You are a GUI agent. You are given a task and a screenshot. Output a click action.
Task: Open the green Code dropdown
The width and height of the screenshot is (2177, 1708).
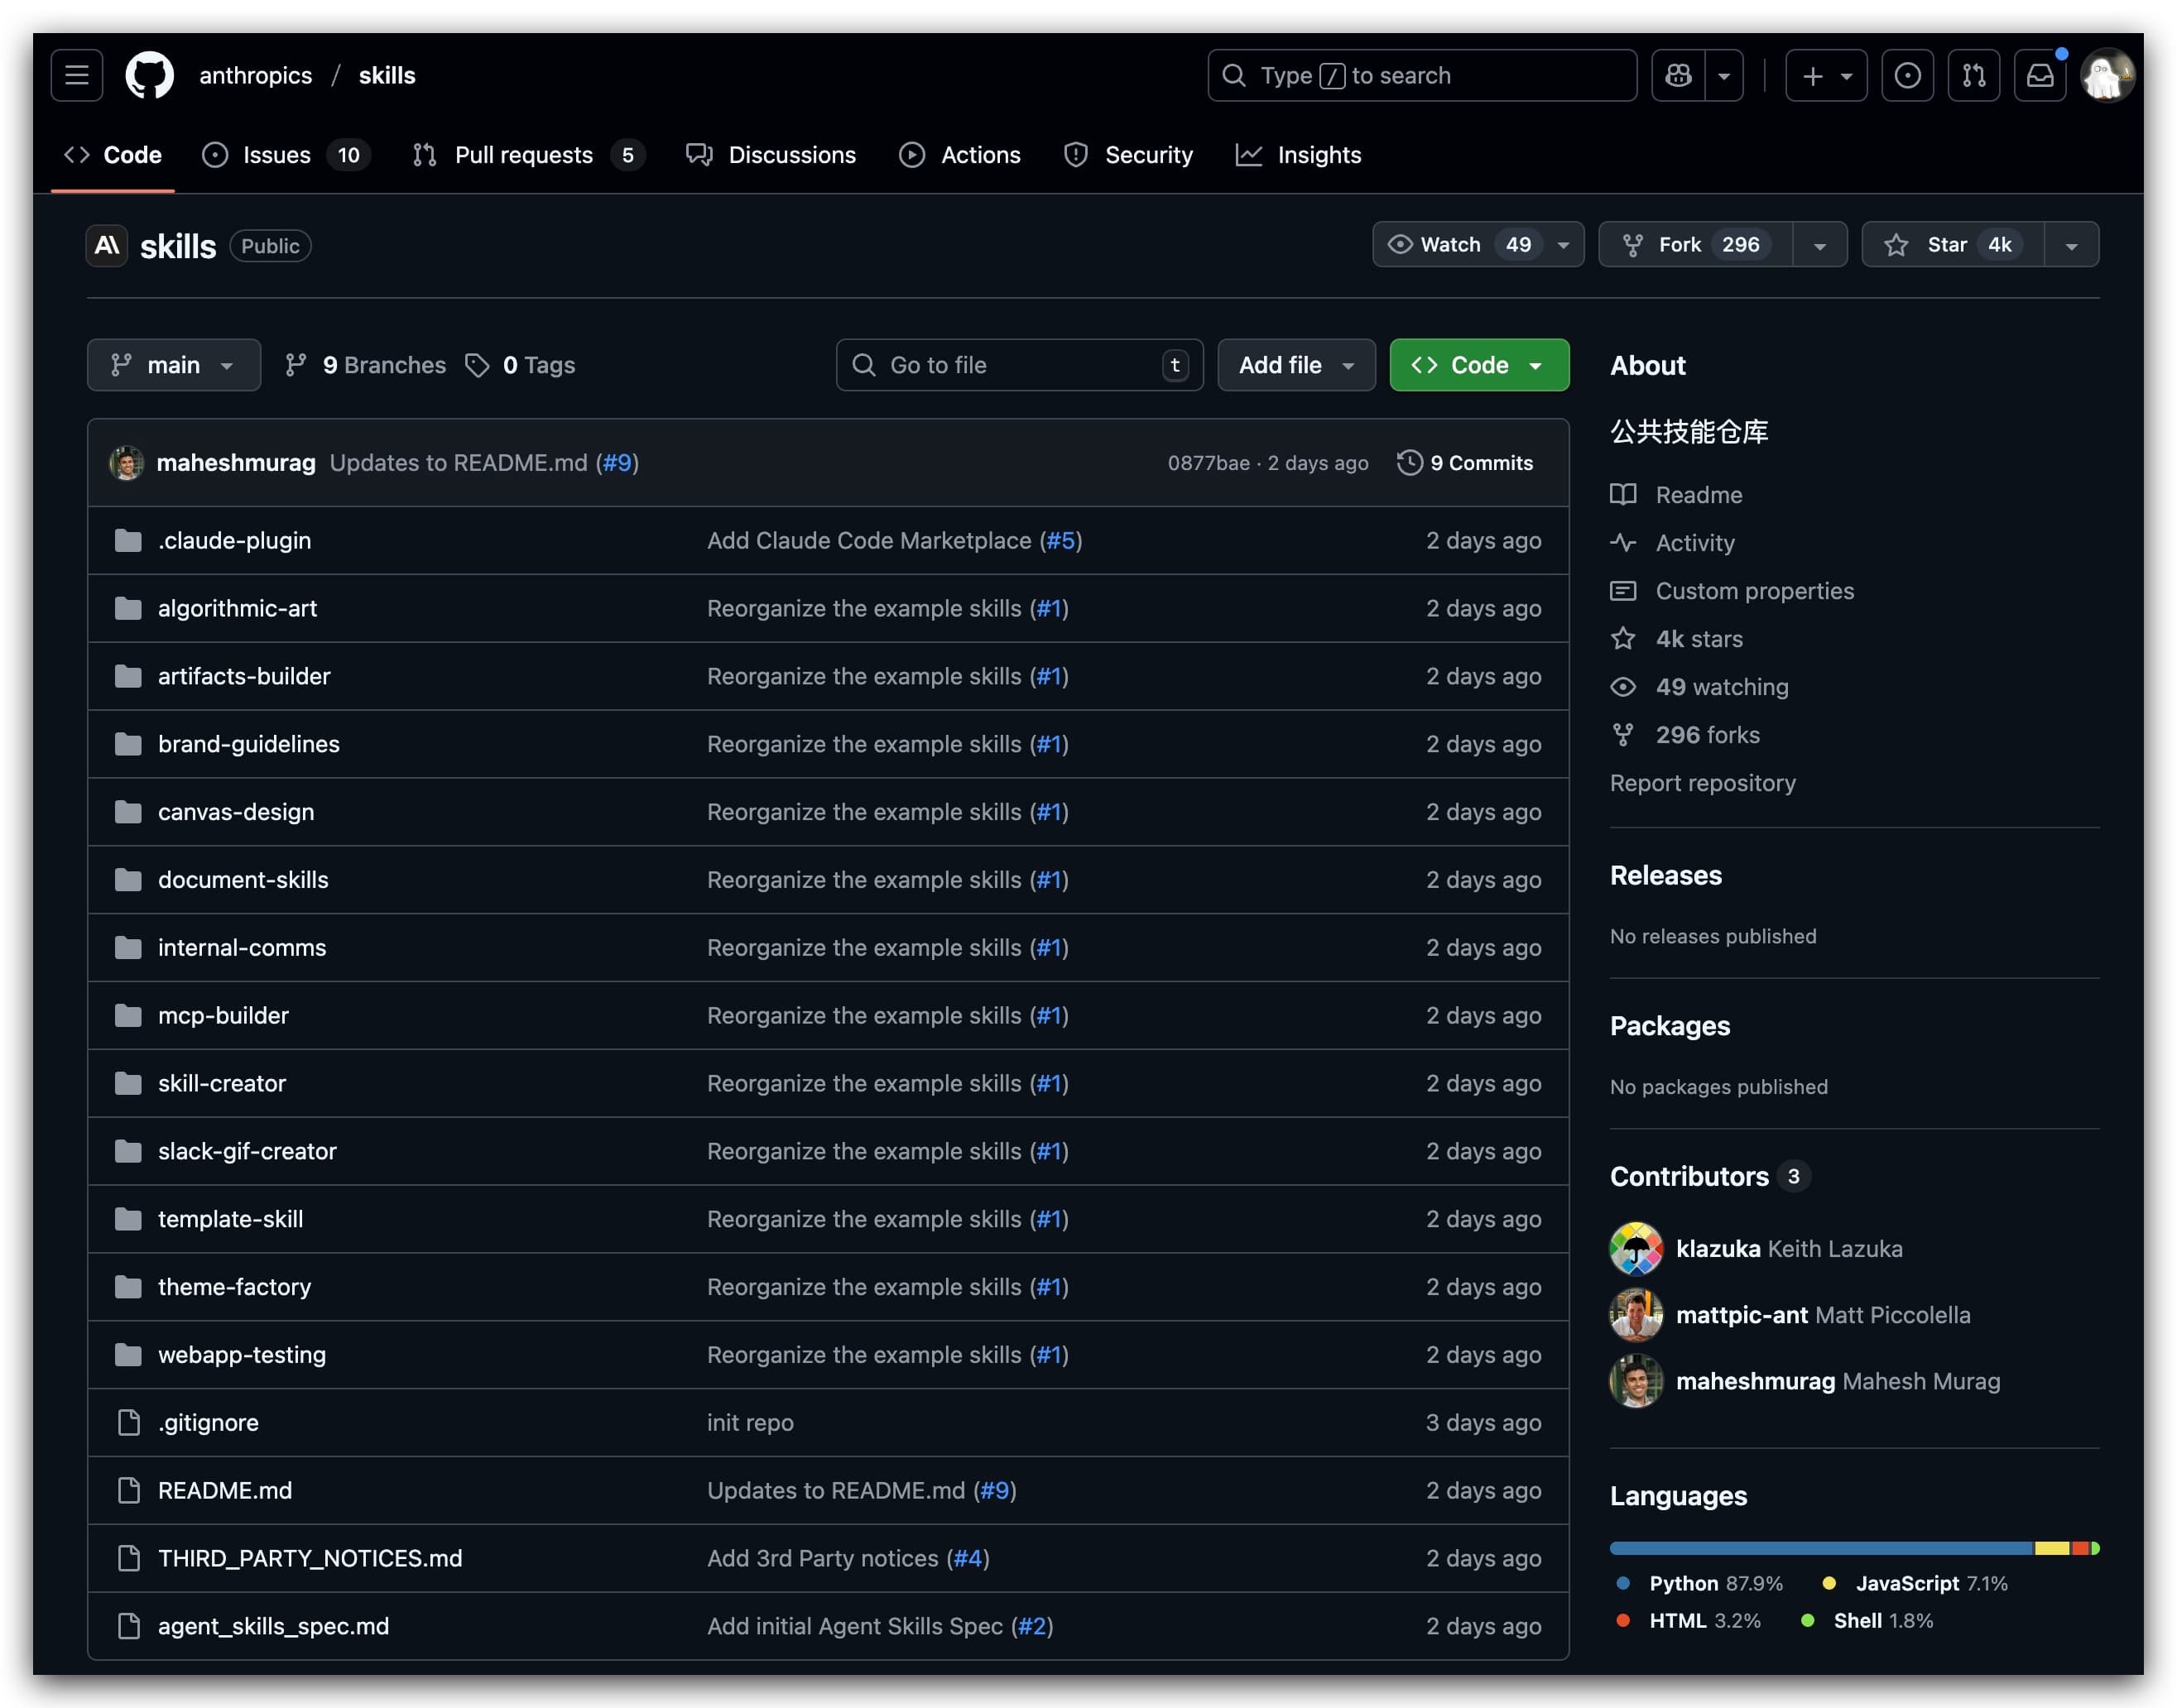point(1478,365)
